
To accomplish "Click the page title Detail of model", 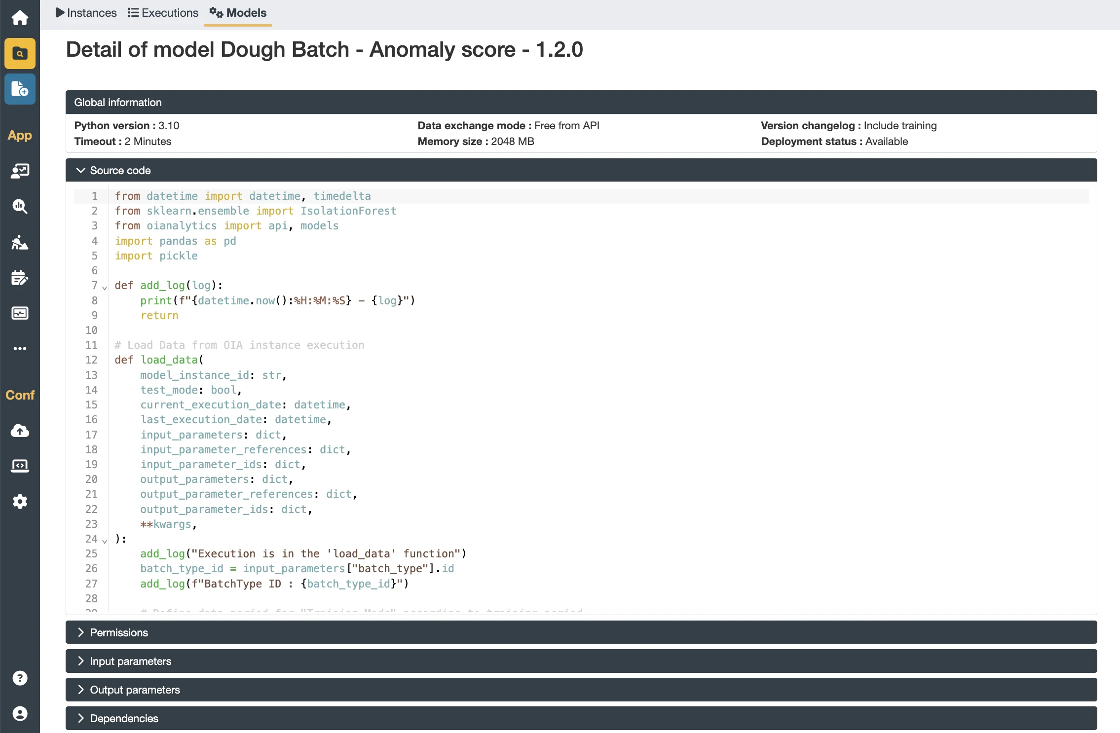I will 325,49.
